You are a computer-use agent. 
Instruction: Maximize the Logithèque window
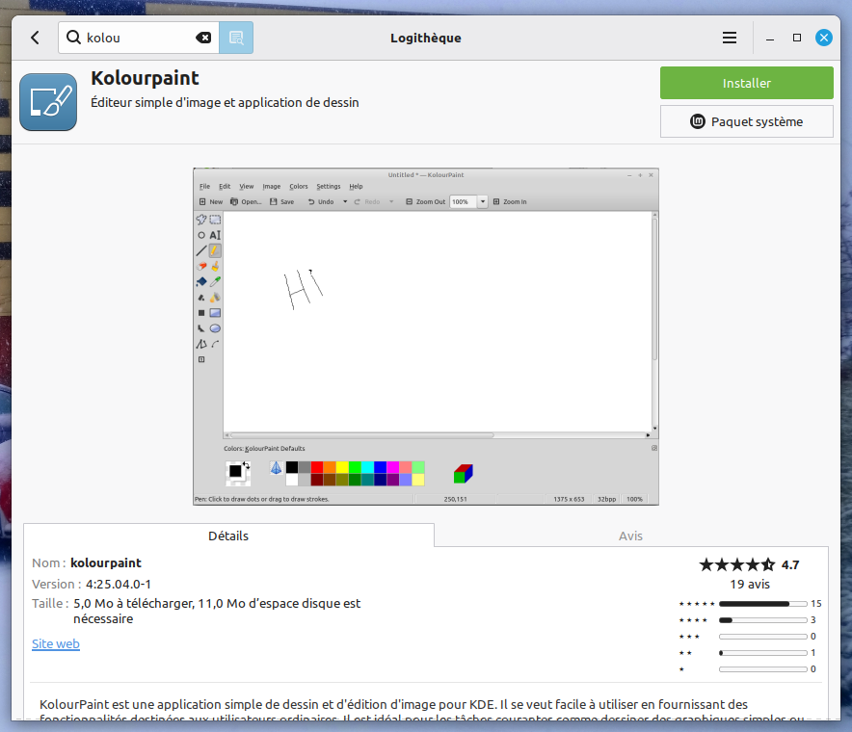point(797,38)
